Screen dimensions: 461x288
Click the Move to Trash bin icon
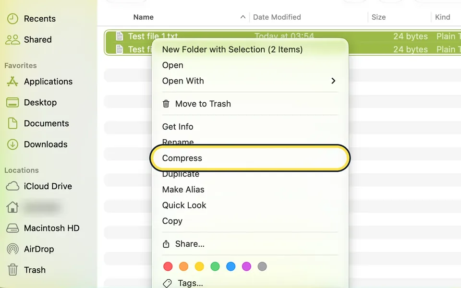(166, 104)
